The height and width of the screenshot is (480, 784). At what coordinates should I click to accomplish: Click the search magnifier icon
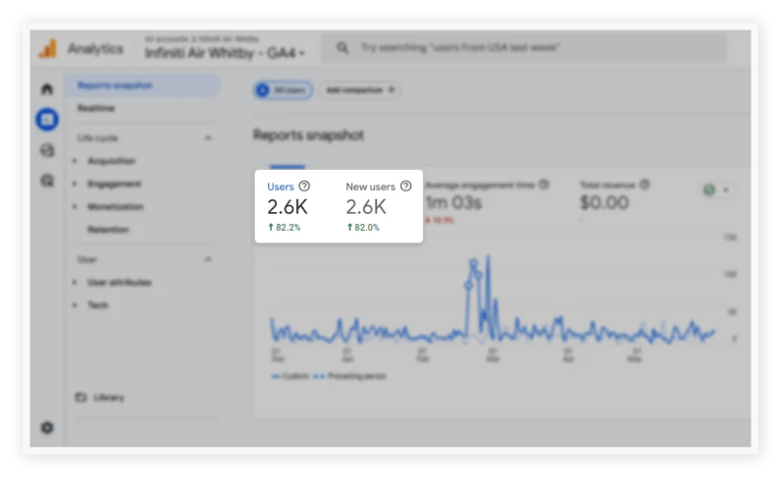[x=342, y=47]
